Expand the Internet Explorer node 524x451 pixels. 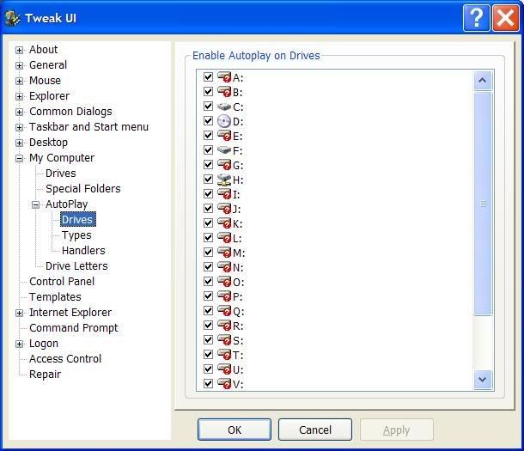click(20, 313)
